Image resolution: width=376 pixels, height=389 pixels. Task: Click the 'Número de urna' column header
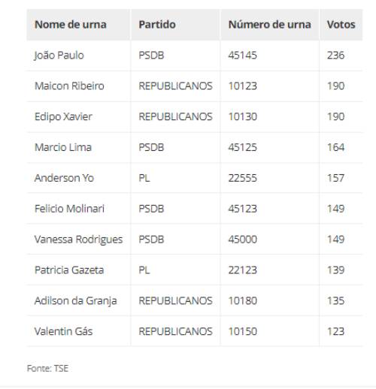[x=270, y=25]
